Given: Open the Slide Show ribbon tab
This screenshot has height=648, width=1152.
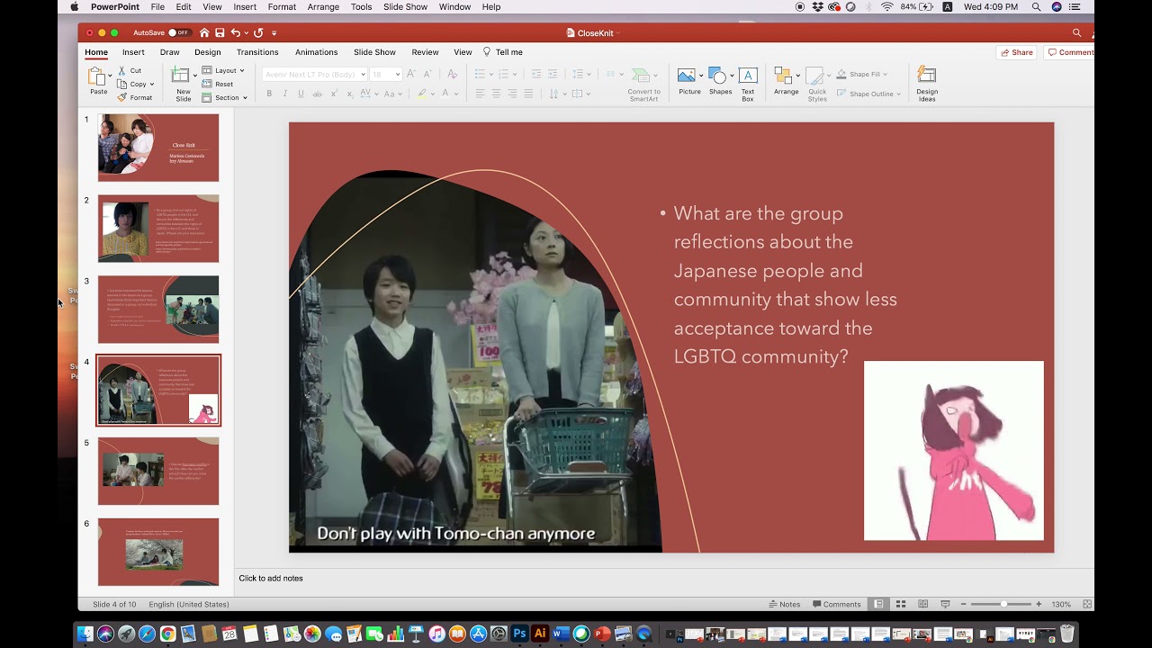Looking at the screenshot, I should coord(374,52).
